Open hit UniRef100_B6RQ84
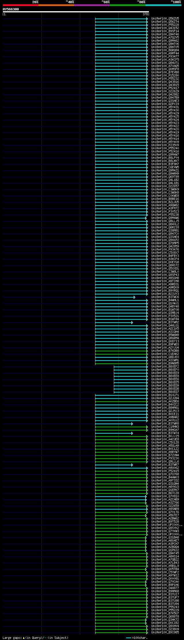Viewport: 184px width, 640px height. point(165,50)
